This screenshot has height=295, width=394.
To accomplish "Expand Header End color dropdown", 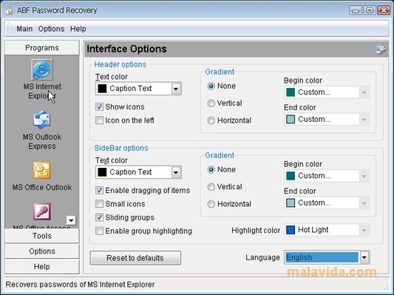I will 364,120.
